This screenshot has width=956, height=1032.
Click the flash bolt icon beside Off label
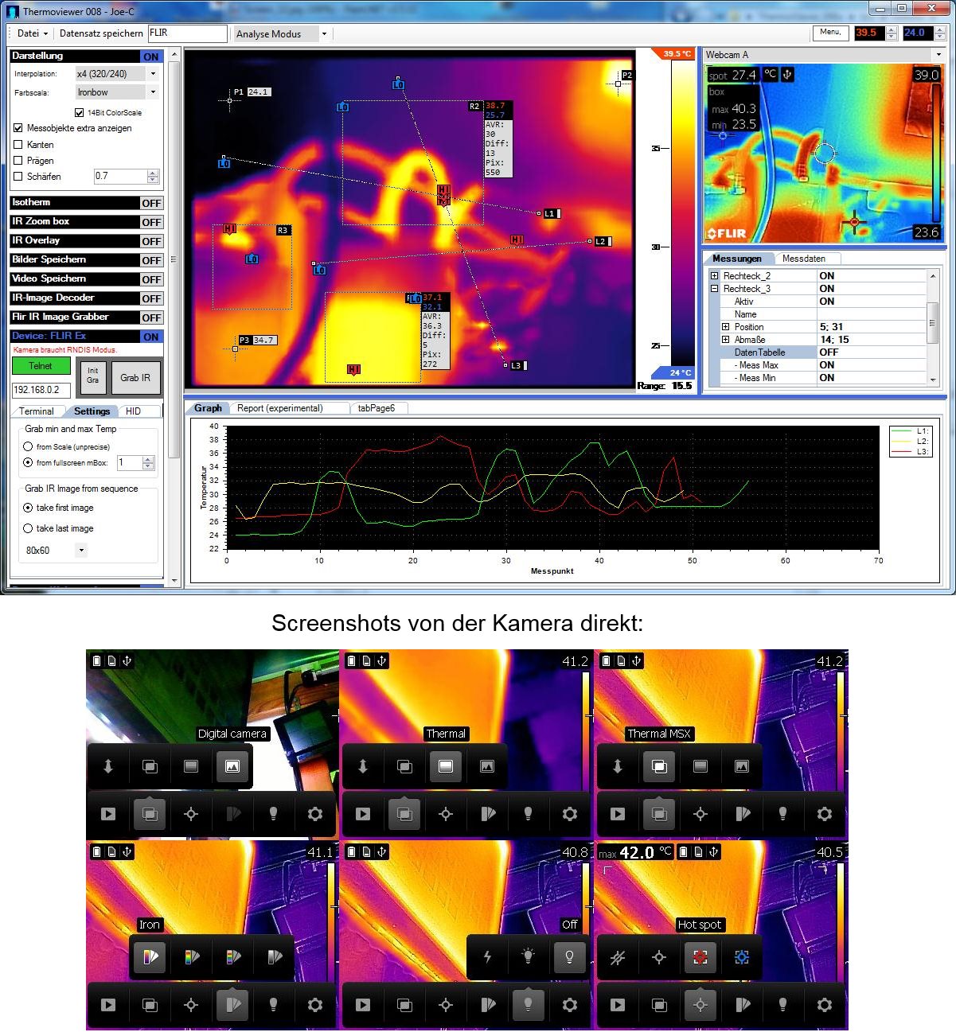pos(487,957)
